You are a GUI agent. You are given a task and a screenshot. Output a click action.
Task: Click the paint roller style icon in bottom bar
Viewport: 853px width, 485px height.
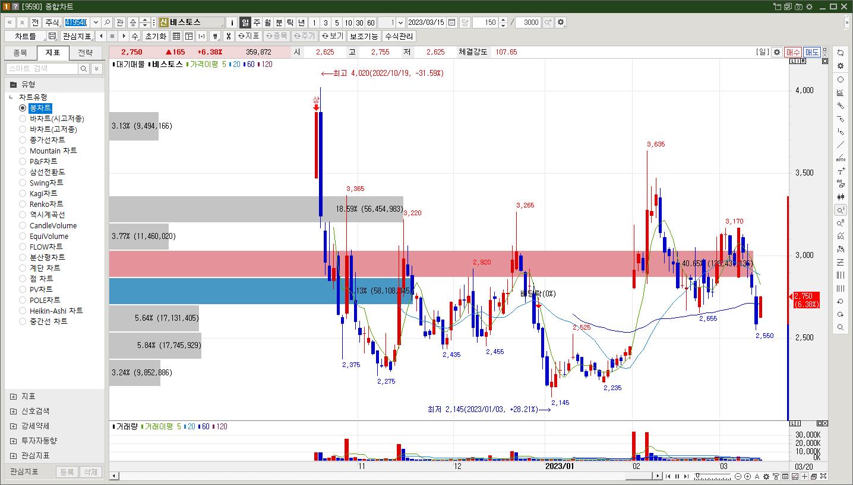point(776,477)
